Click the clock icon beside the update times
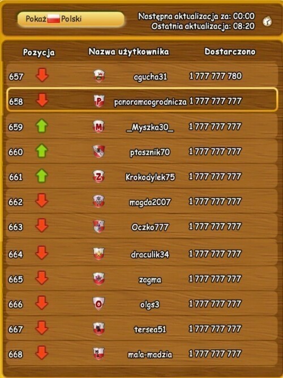The width and height of the screenshot is (283, 378). tap(268, 21)
